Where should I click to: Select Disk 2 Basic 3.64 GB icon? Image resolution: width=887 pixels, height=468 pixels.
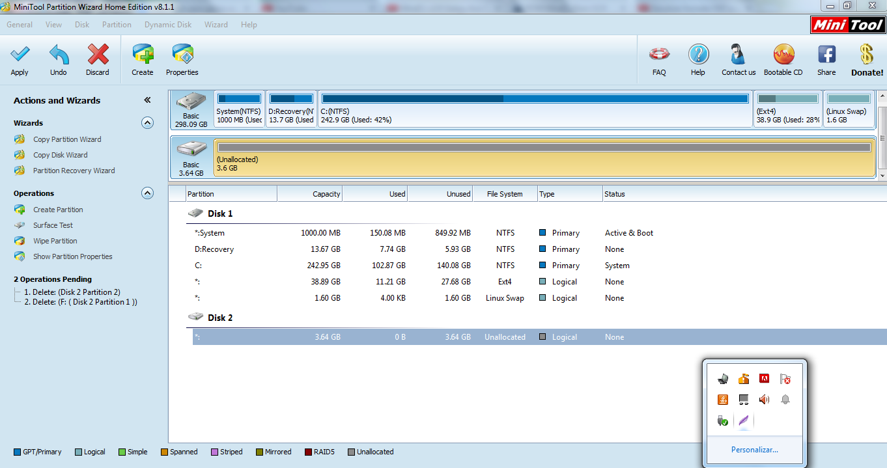click(191, 157)
